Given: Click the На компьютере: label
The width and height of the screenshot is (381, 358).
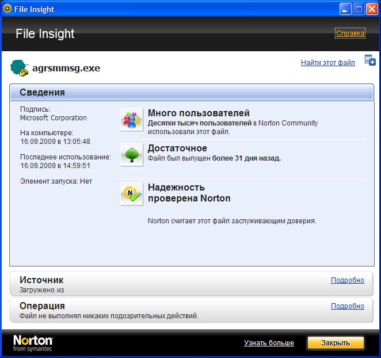Looking at the screenshot, I should [x=47, y=133].
